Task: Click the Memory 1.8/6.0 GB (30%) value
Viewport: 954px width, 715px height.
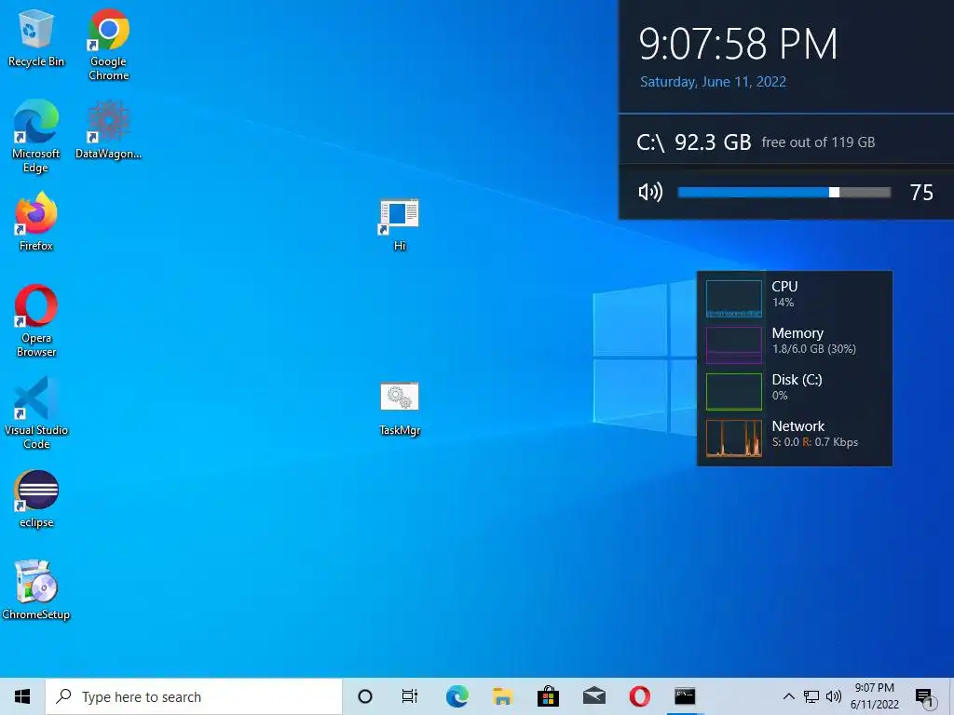Action: pyautogui.click(x=814, y=349)
